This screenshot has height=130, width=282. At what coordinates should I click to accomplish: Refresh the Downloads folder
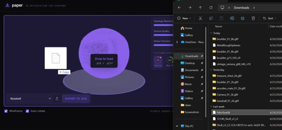point(211,8)
